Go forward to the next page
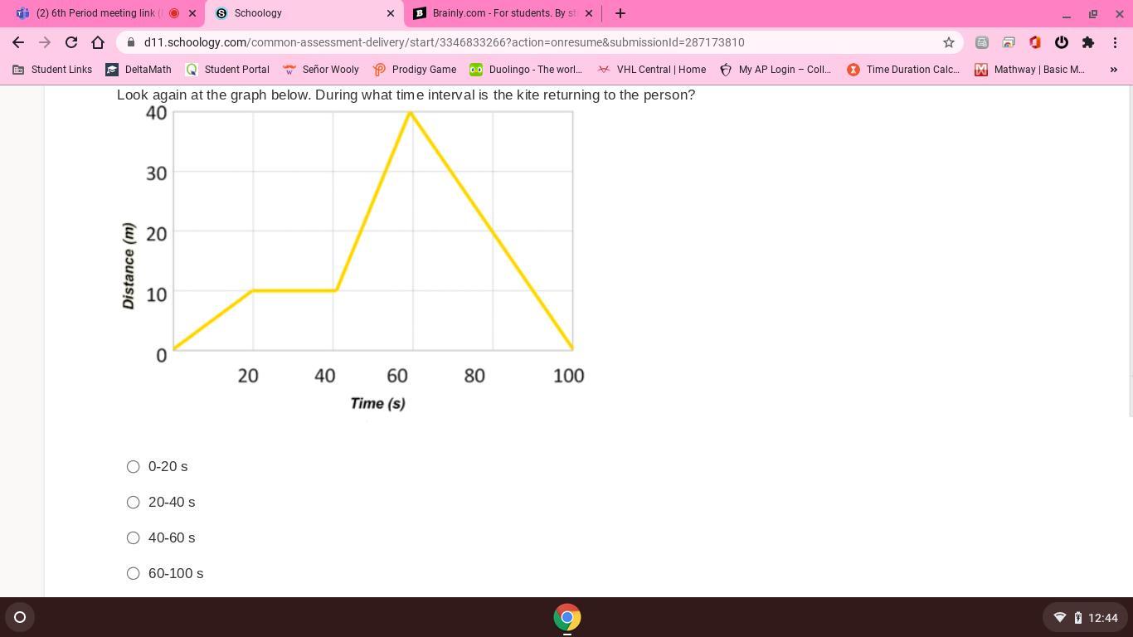 [45, 42]
